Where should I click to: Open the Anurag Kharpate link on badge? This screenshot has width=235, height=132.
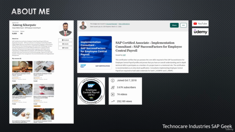(x=112, y=24)
